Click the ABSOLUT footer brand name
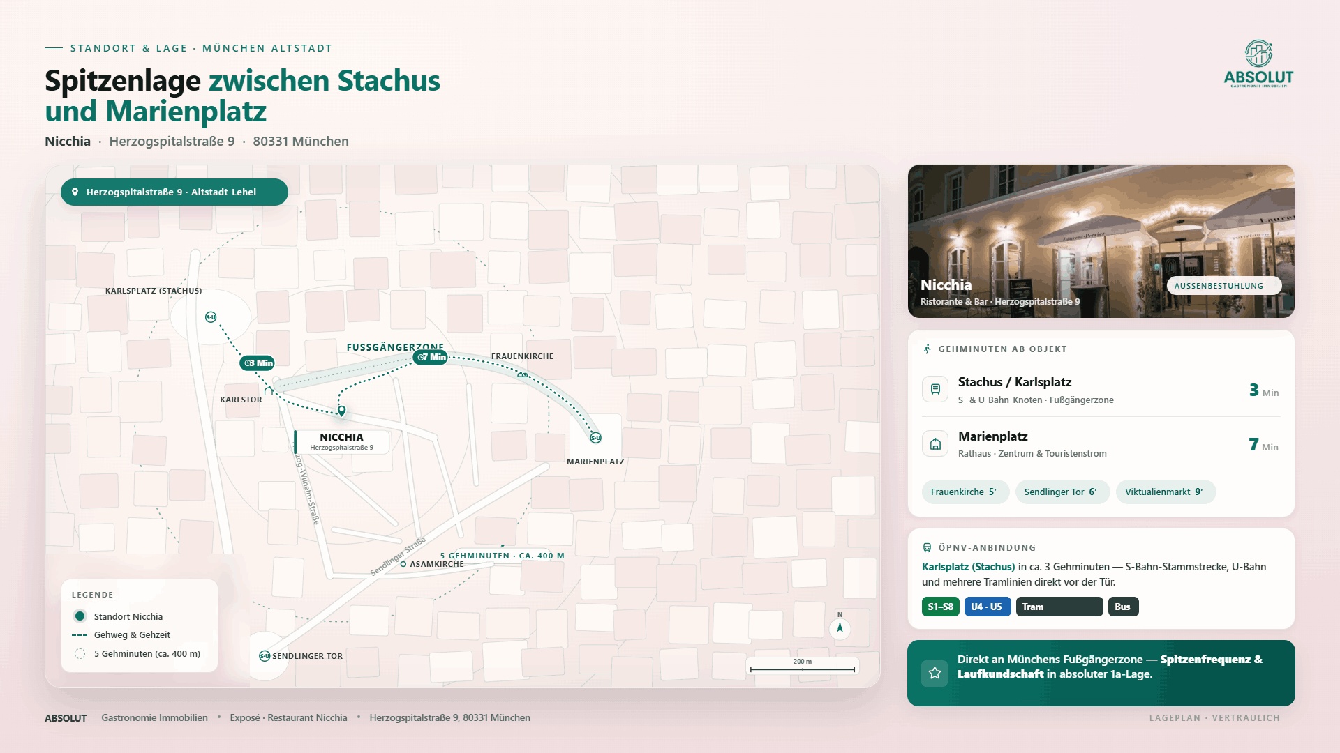The width and height of the screenshot is (1340, 753). [66, 718]
